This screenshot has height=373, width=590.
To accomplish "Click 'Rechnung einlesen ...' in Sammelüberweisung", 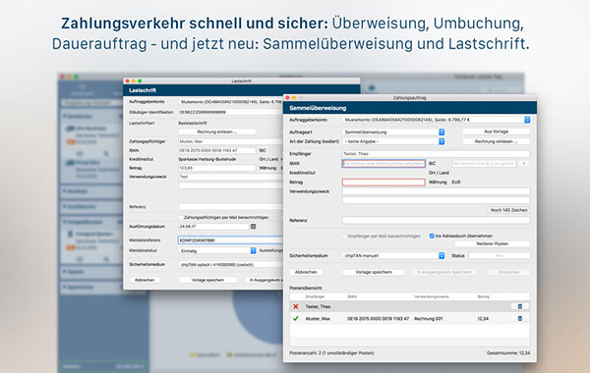I will pyautogui.click(x=496, y=141).
